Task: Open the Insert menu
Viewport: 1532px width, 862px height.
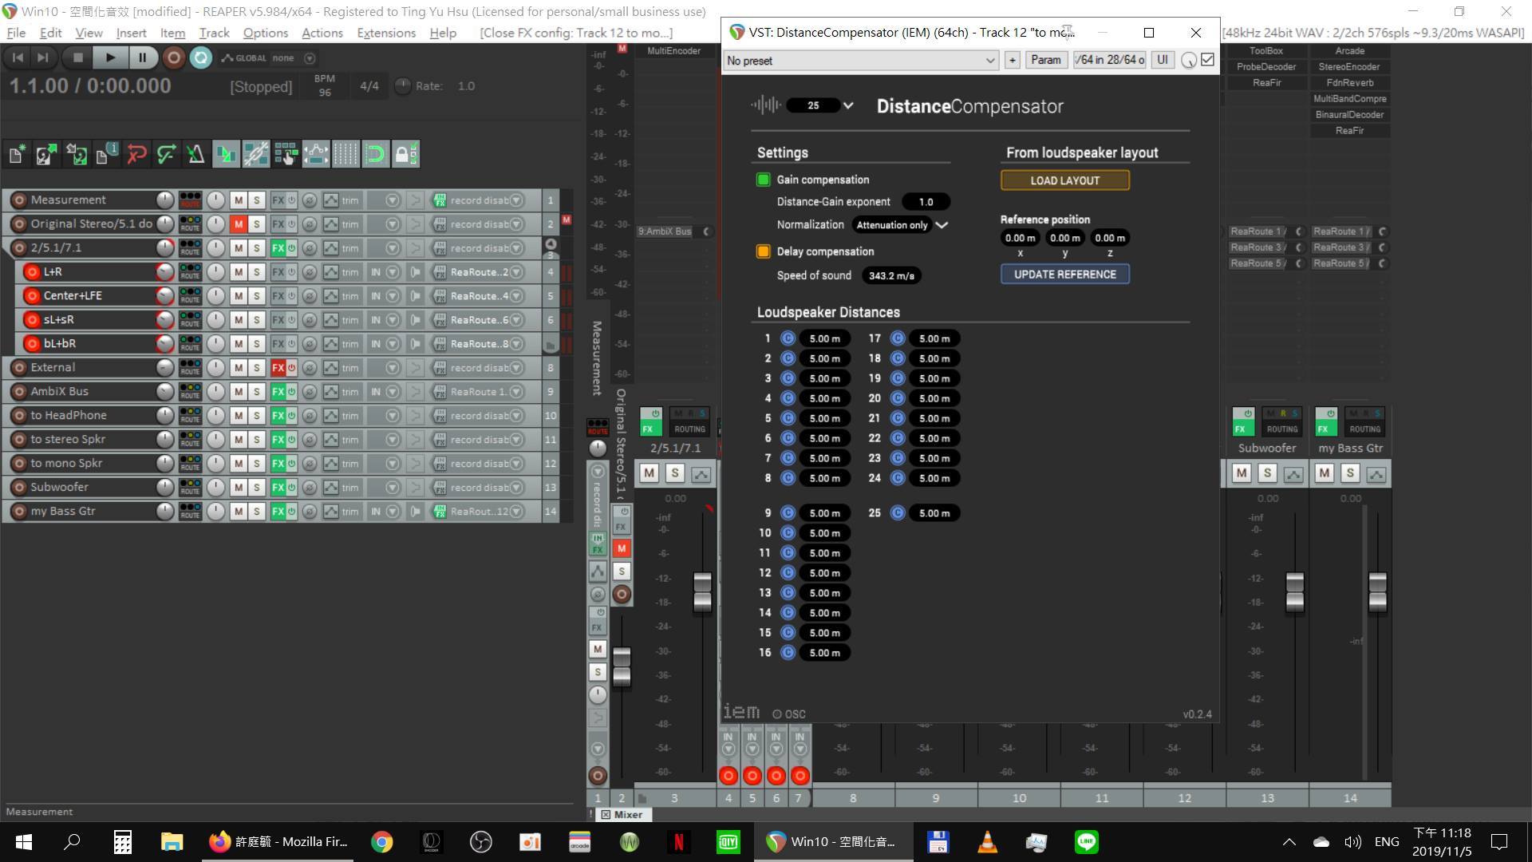Action: pos(131,33)
